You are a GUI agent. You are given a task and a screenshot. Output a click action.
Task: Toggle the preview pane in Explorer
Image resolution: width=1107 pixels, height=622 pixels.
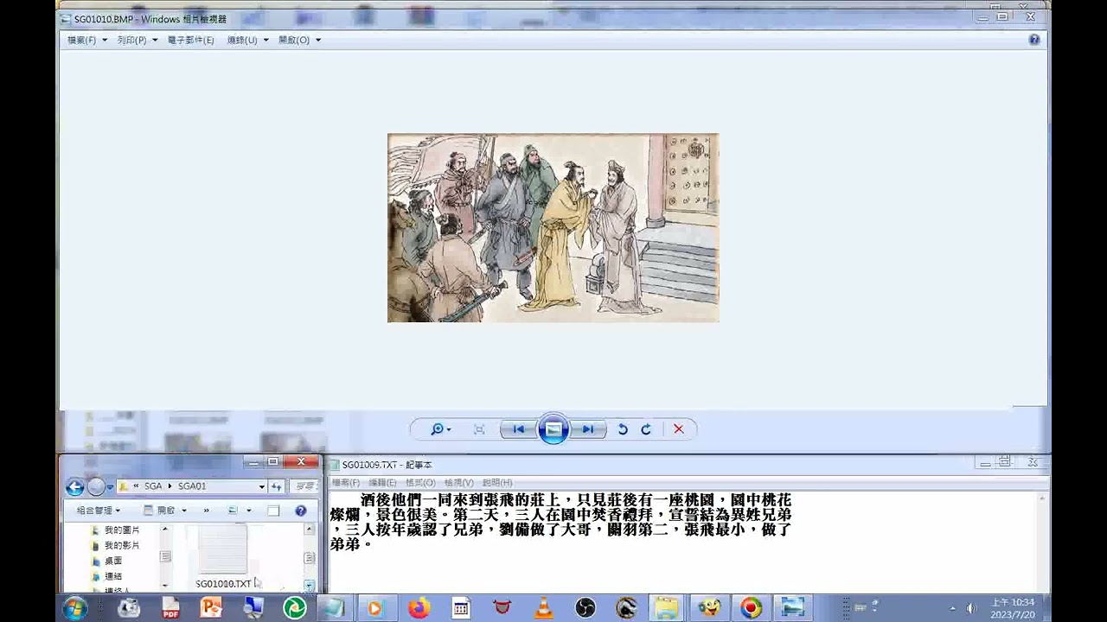tap(273, 511)
